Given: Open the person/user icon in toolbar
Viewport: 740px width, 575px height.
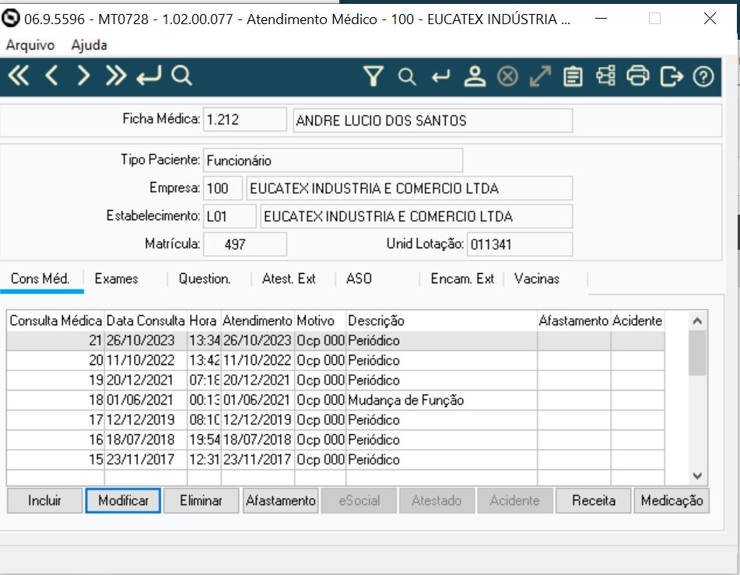Looking at the screenshot, I should click(x=474, y=76).
